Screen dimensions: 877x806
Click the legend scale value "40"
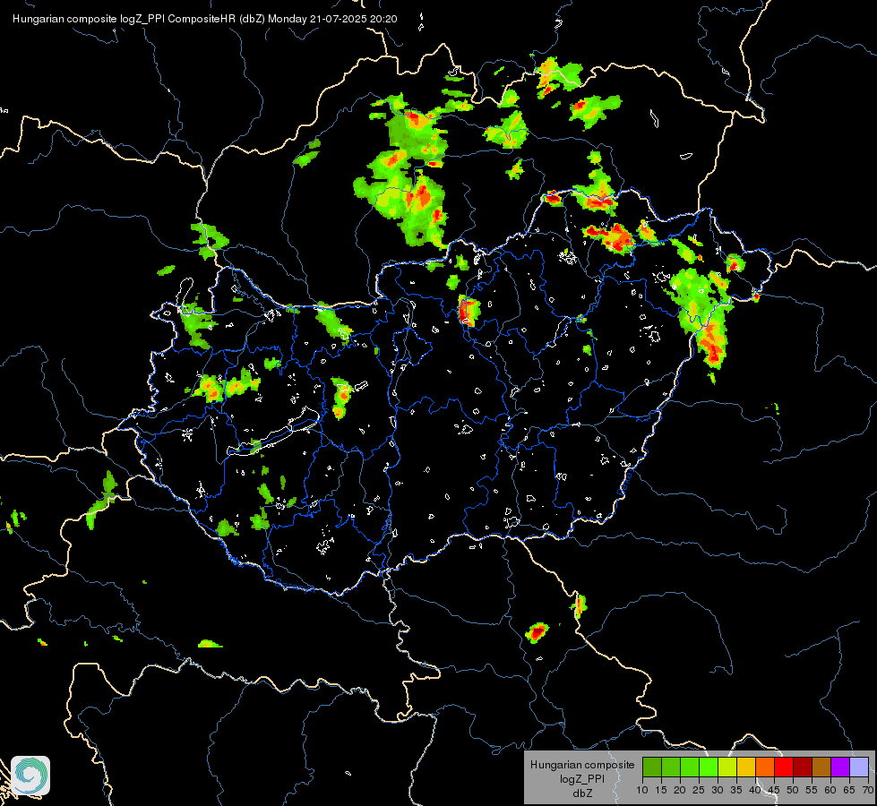[755, 790]
